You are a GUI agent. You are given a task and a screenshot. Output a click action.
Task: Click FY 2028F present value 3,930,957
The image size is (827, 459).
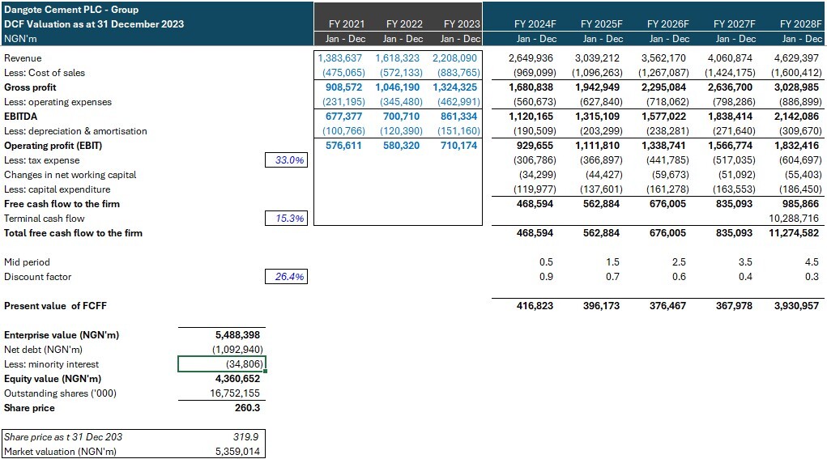pos(796,306)
